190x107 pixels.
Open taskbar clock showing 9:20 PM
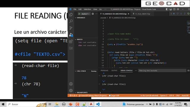point(178,104)
